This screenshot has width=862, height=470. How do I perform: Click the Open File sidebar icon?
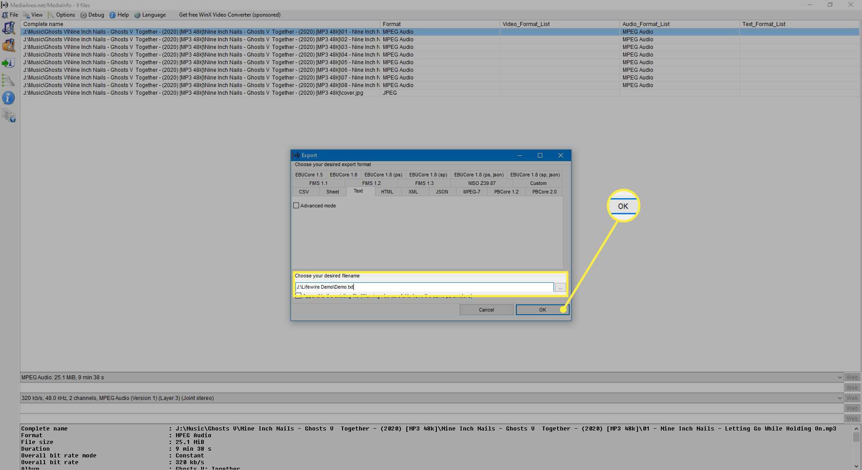[9, 28]
